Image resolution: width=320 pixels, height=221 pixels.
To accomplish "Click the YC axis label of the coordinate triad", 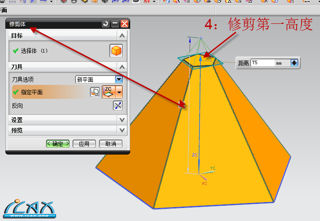I will point(213,168).
